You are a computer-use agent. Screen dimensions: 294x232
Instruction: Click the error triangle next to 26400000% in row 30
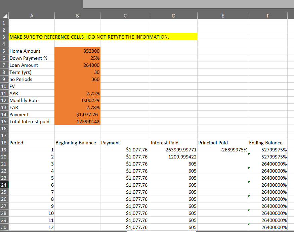[x=249, y=225]
